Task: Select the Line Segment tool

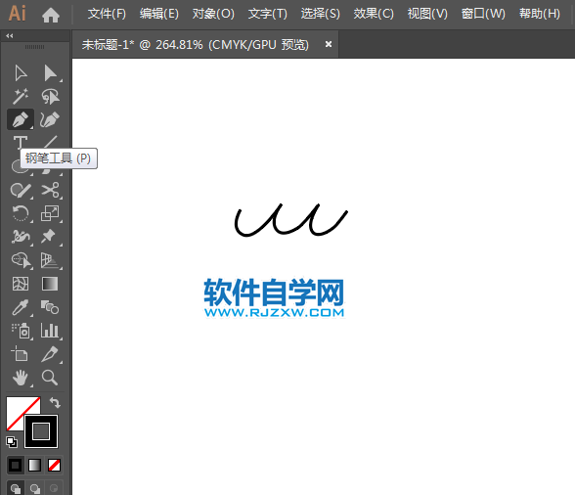Action: [51, 142]
